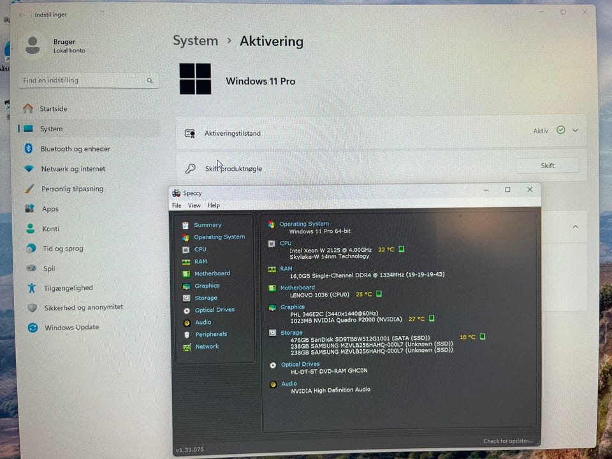Open the Storage heading link in summary
Screen dimensions: 612x459
coord(291,333)
